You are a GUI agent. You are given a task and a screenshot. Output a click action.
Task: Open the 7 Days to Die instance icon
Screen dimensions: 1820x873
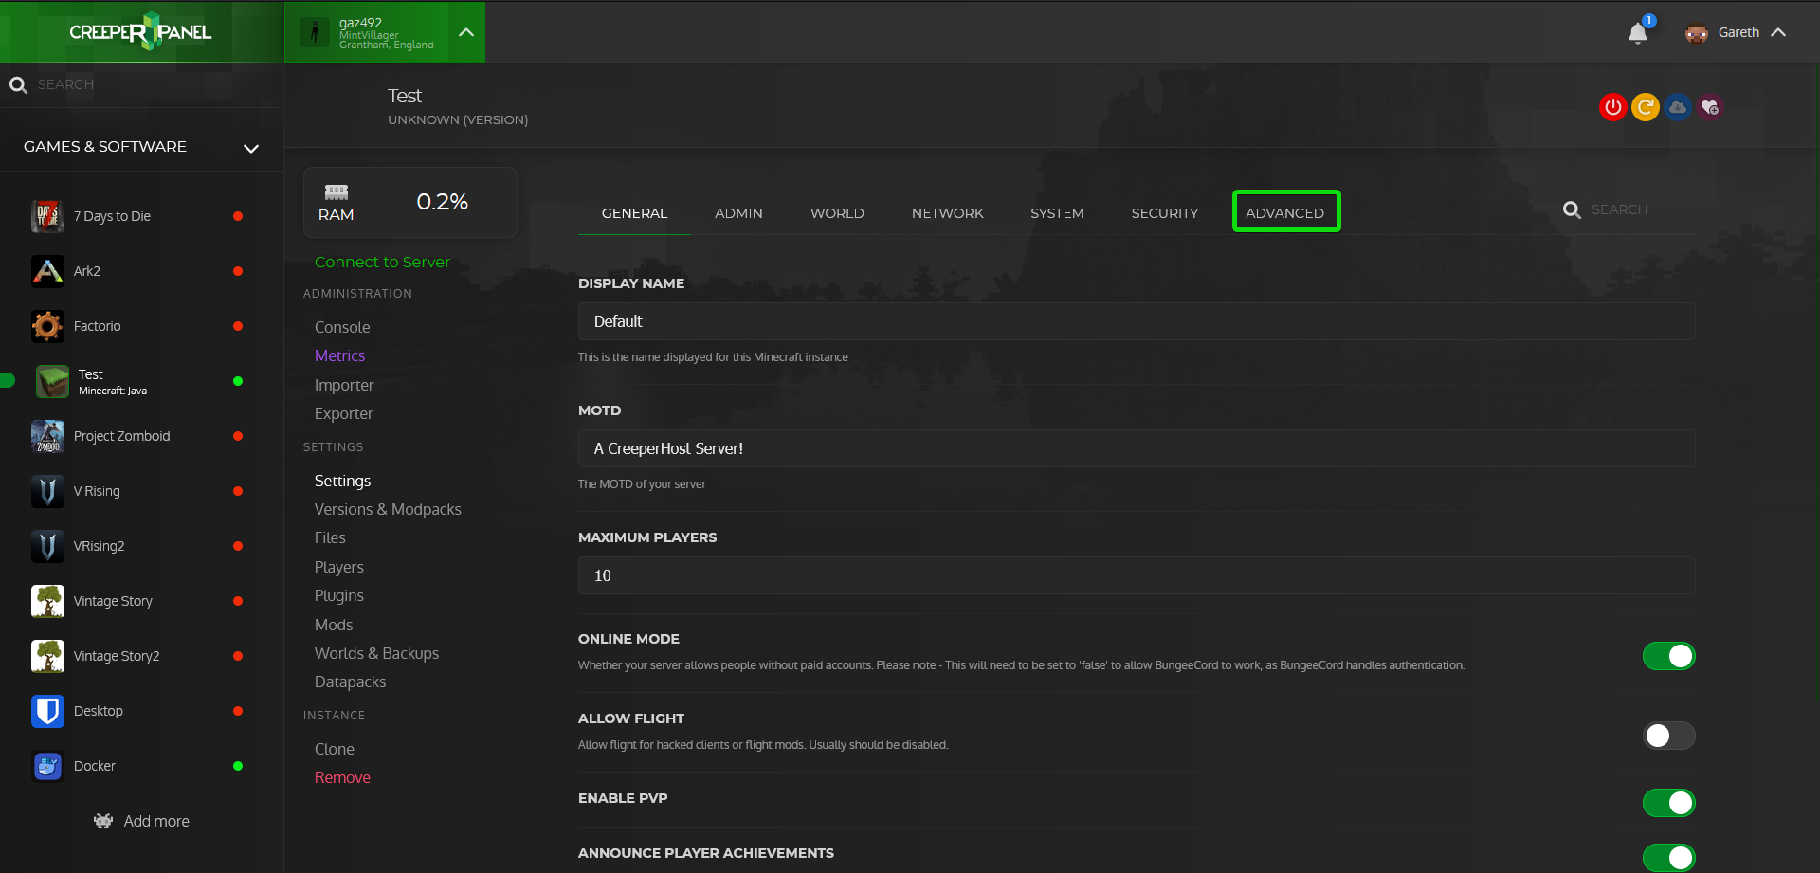point(47,216)
